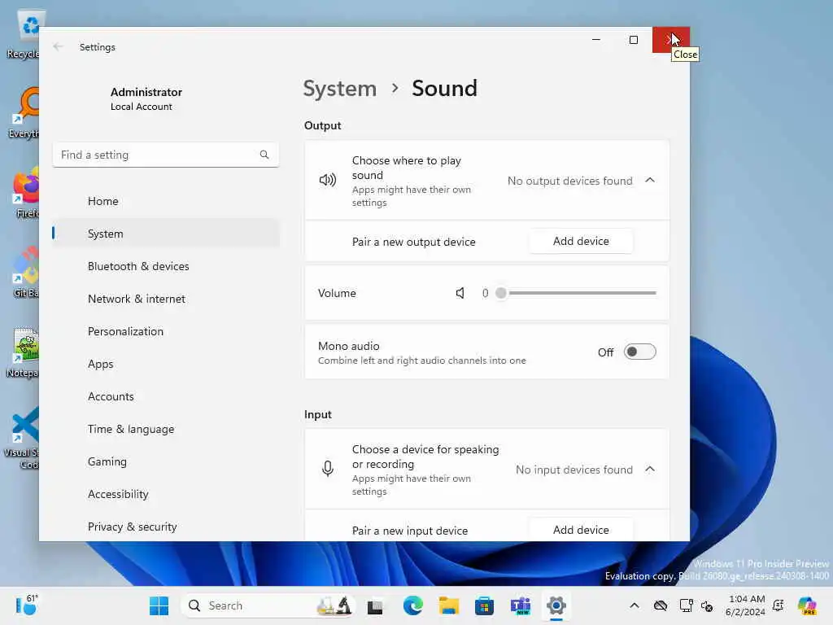Select the Everything search desktop shortcut
The image size is (833, 625).
pos(24,112)
